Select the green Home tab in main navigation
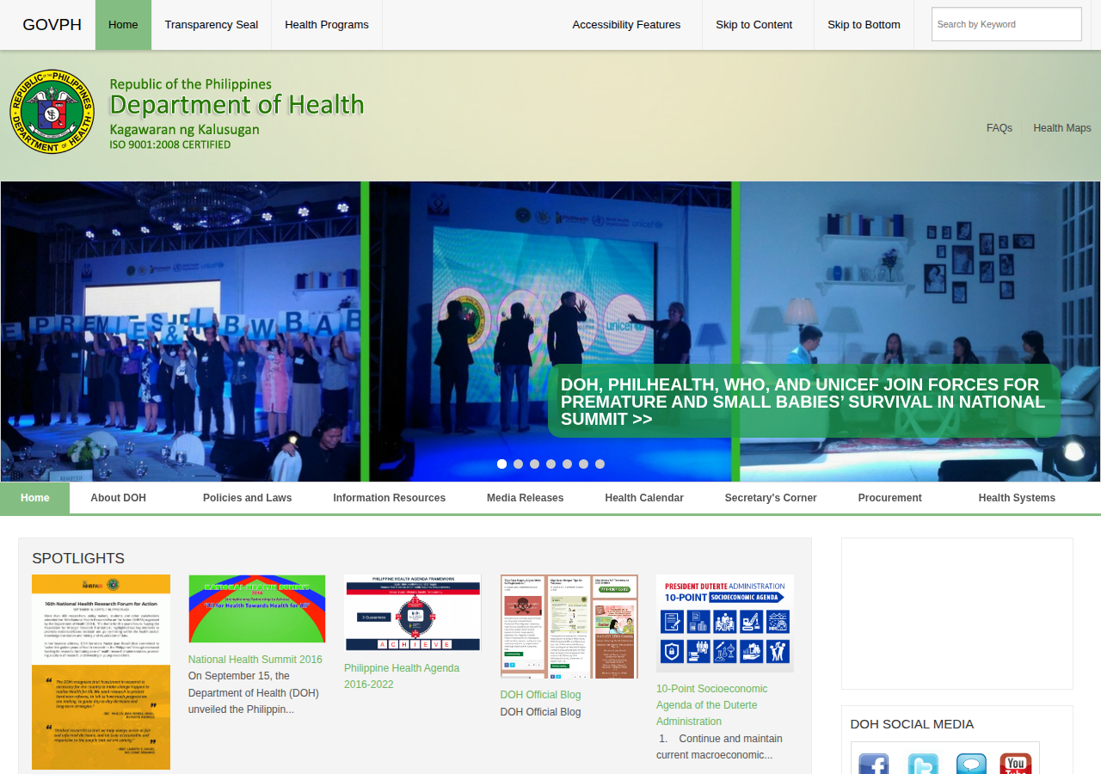 point(35,498)
